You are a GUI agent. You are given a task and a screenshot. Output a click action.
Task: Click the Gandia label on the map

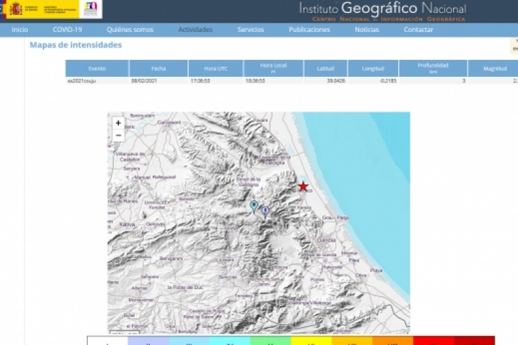tap(326, 240)
